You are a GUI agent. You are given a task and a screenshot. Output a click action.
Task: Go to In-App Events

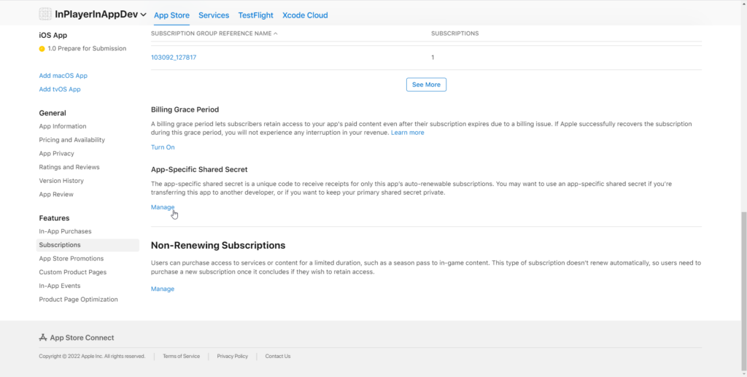(x=60, y=286)
